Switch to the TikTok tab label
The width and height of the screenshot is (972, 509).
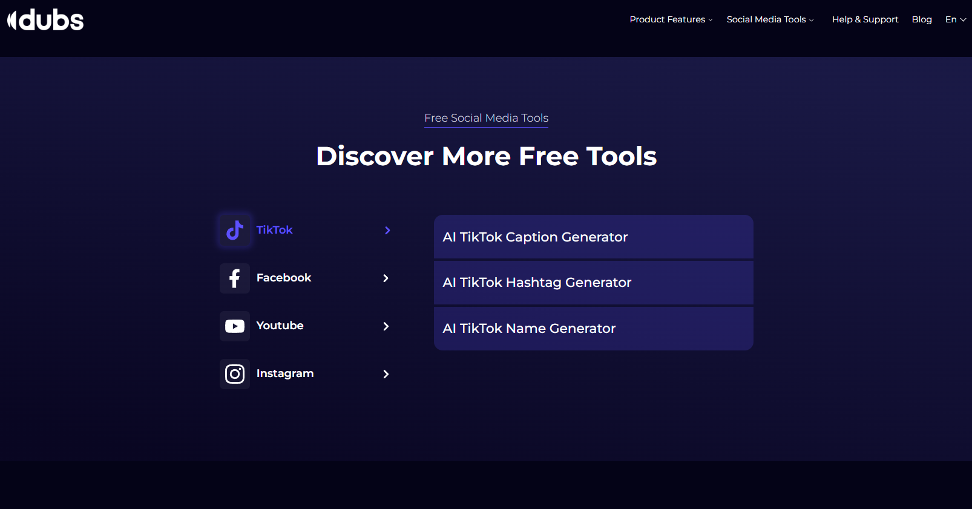coord(274,230)
